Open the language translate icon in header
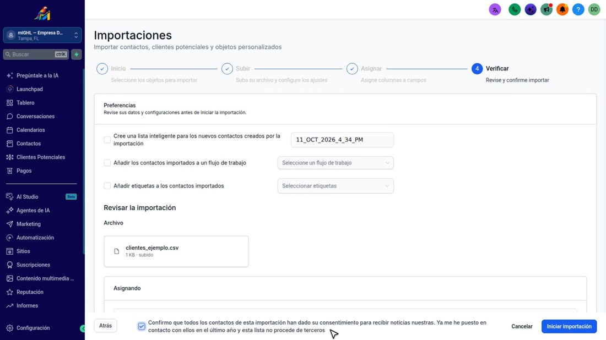The height and width of the screenshot is (340, 606). click(495, 10)
